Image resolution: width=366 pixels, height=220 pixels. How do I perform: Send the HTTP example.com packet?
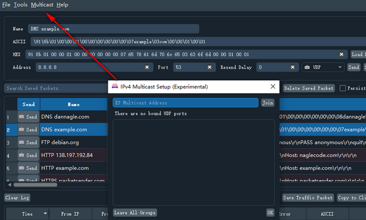tap(28, 168)
